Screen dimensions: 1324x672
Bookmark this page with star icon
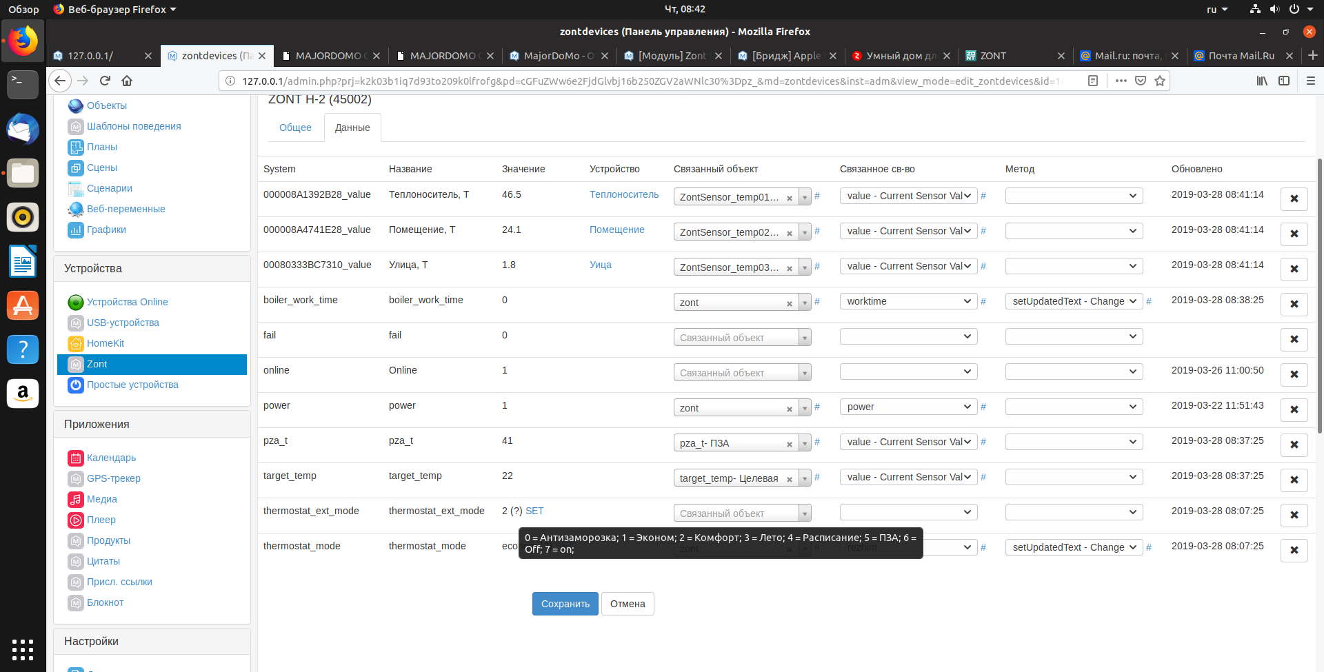tap(1160, 81)
